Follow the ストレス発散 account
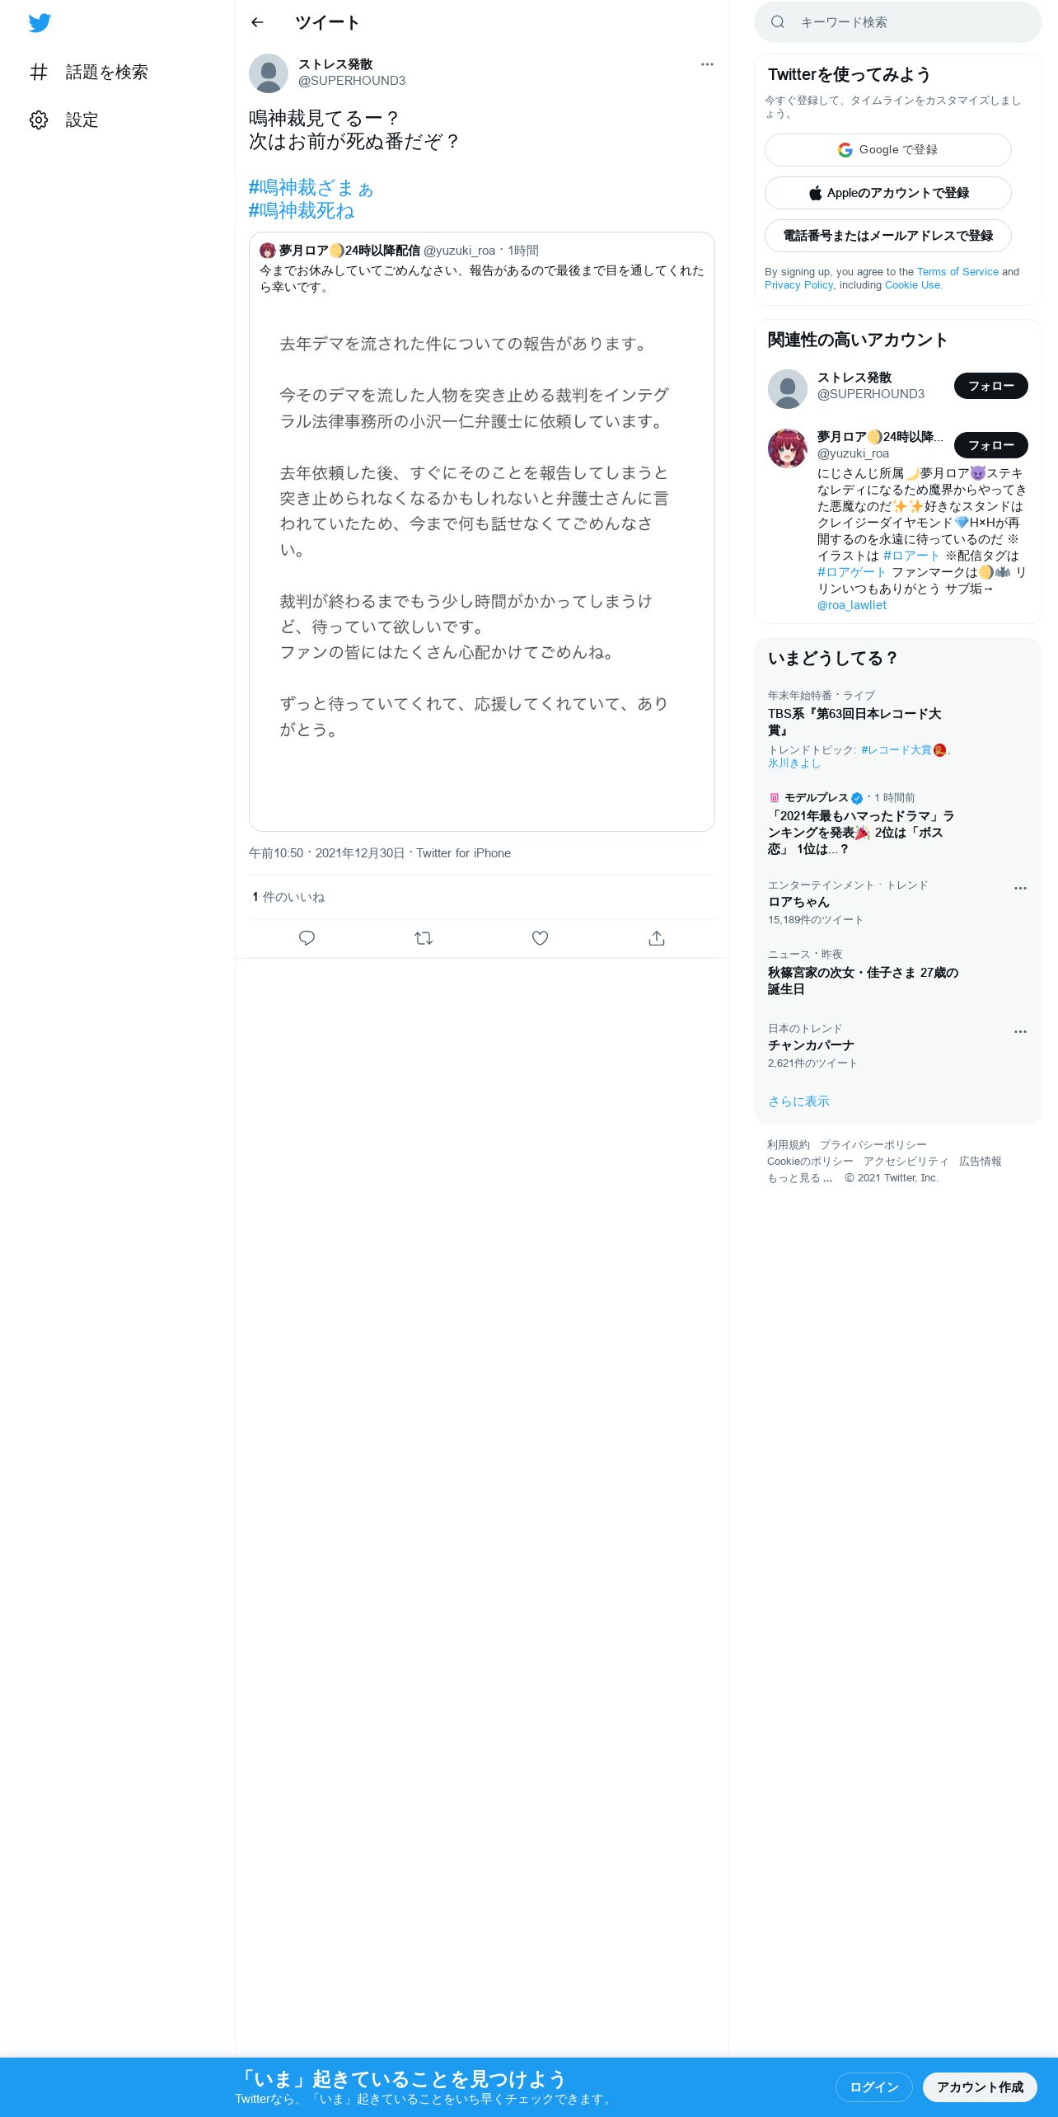 (x=990, y=386)
